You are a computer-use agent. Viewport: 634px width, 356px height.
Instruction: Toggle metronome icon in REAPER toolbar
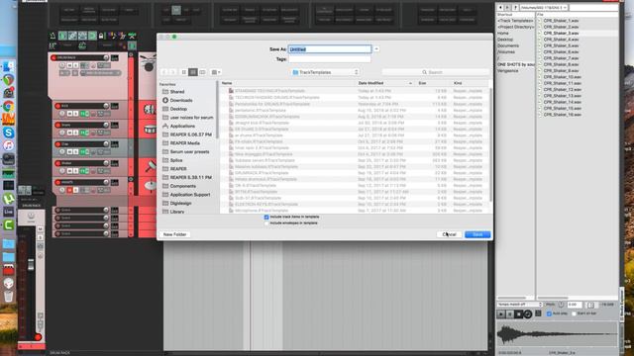[x=53, y=36]
